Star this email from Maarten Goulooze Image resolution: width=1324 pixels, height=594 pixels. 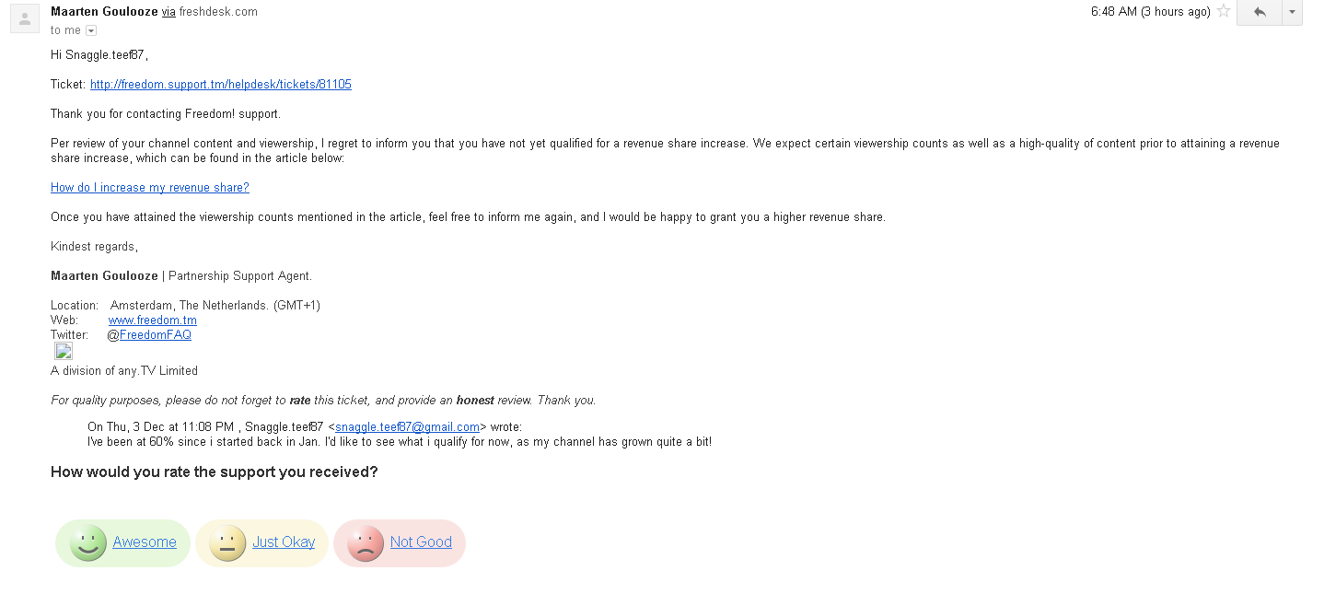pos(1224,12)
